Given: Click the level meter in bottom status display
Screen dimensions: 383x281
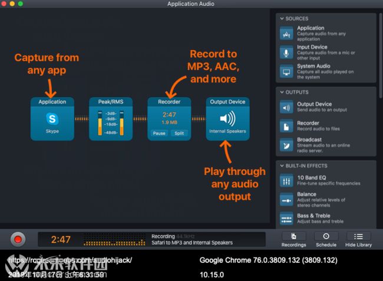Looking at the screenshot, I should (114, 240).
